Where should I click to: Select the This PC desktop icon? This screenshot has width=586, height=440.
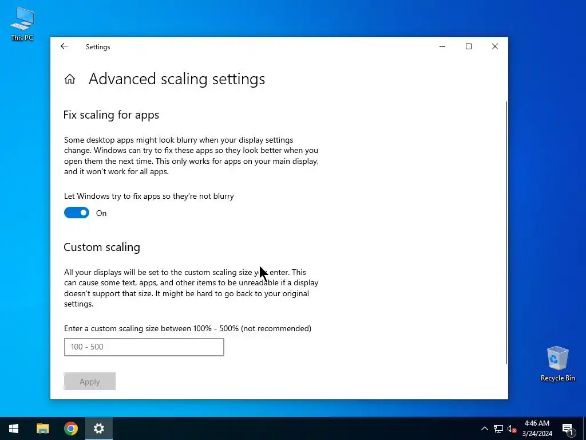22,23
